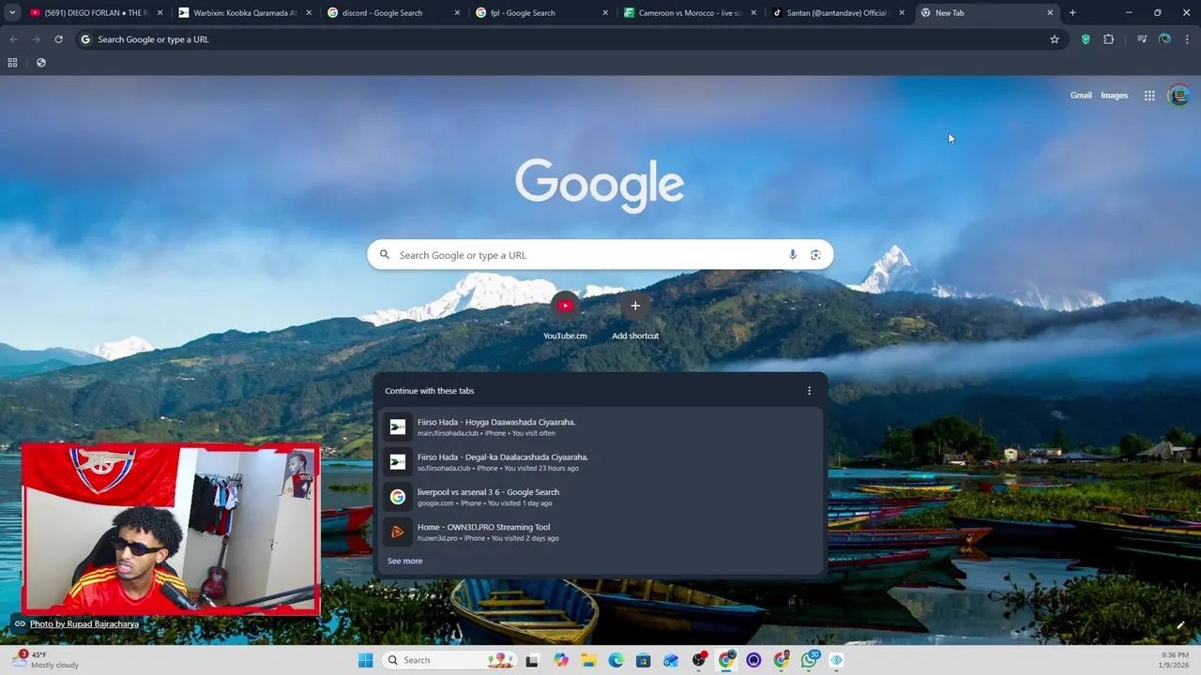Open the Images link
This screenshot has width=1201, height=675.
1114,96
